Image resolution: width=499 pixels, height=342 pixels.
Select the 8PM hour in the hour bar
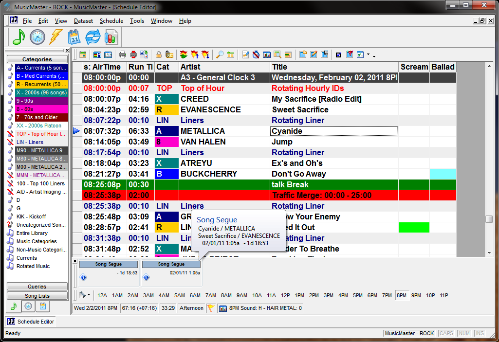401,295
